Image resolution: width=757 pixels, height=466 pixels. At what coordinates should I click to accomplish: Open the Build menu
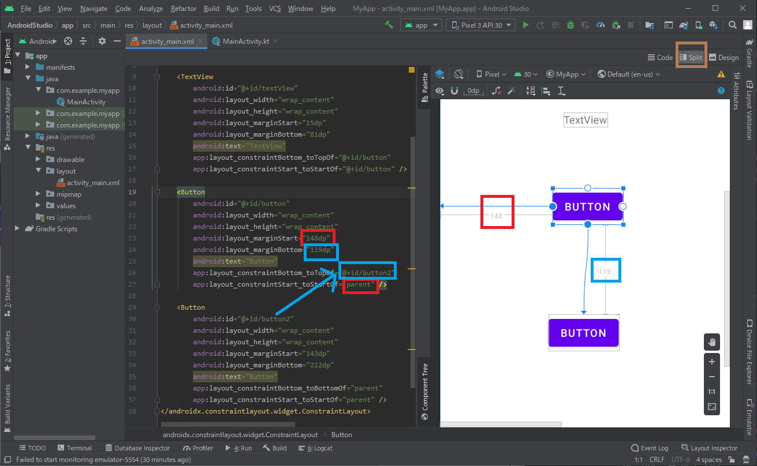click(x=211, y=9)
